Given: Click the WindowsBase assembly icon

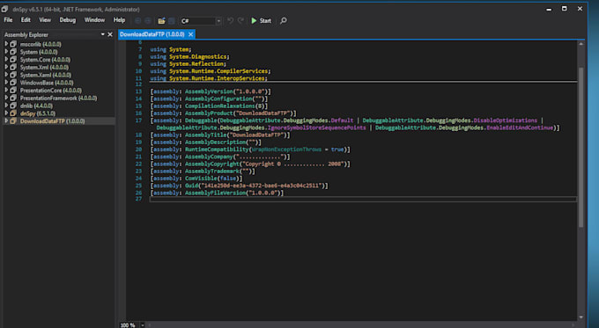Looking at the screenshot, I should tap(13, 82).
